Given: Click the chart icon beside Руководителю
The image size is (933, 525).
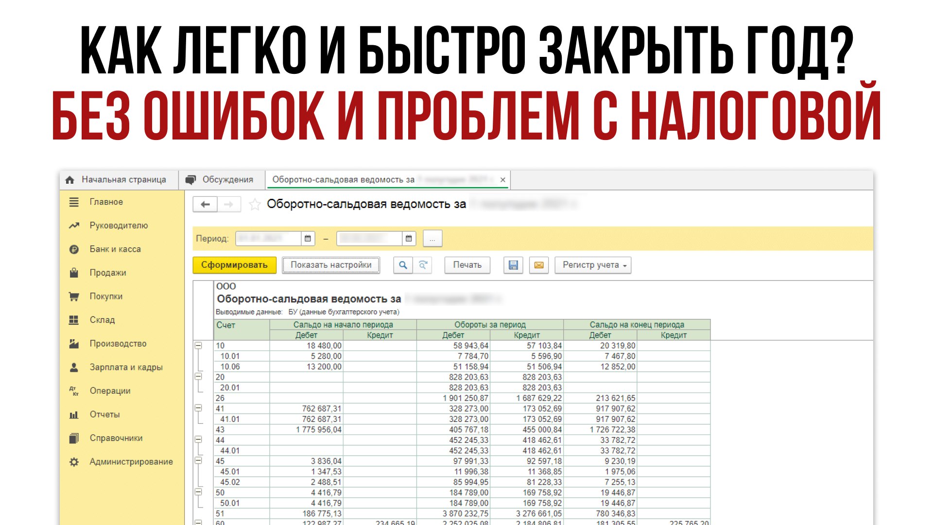Looking at the screenshot, I should tap(74, 226).
